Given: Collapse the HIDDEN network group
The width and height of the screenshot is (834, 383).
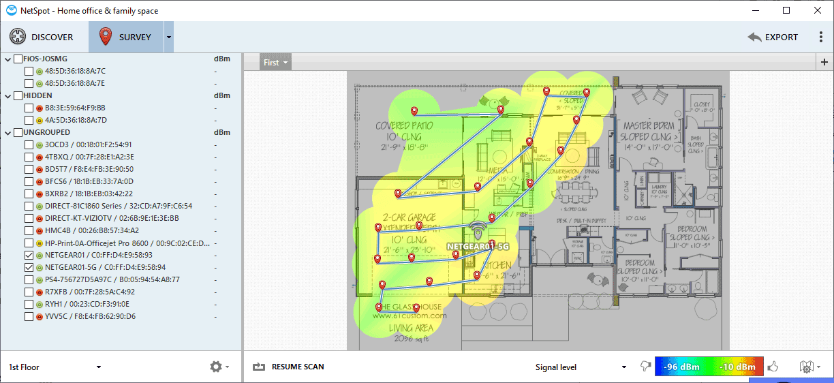Looking at the screenshot, I should tap(8, 95).
